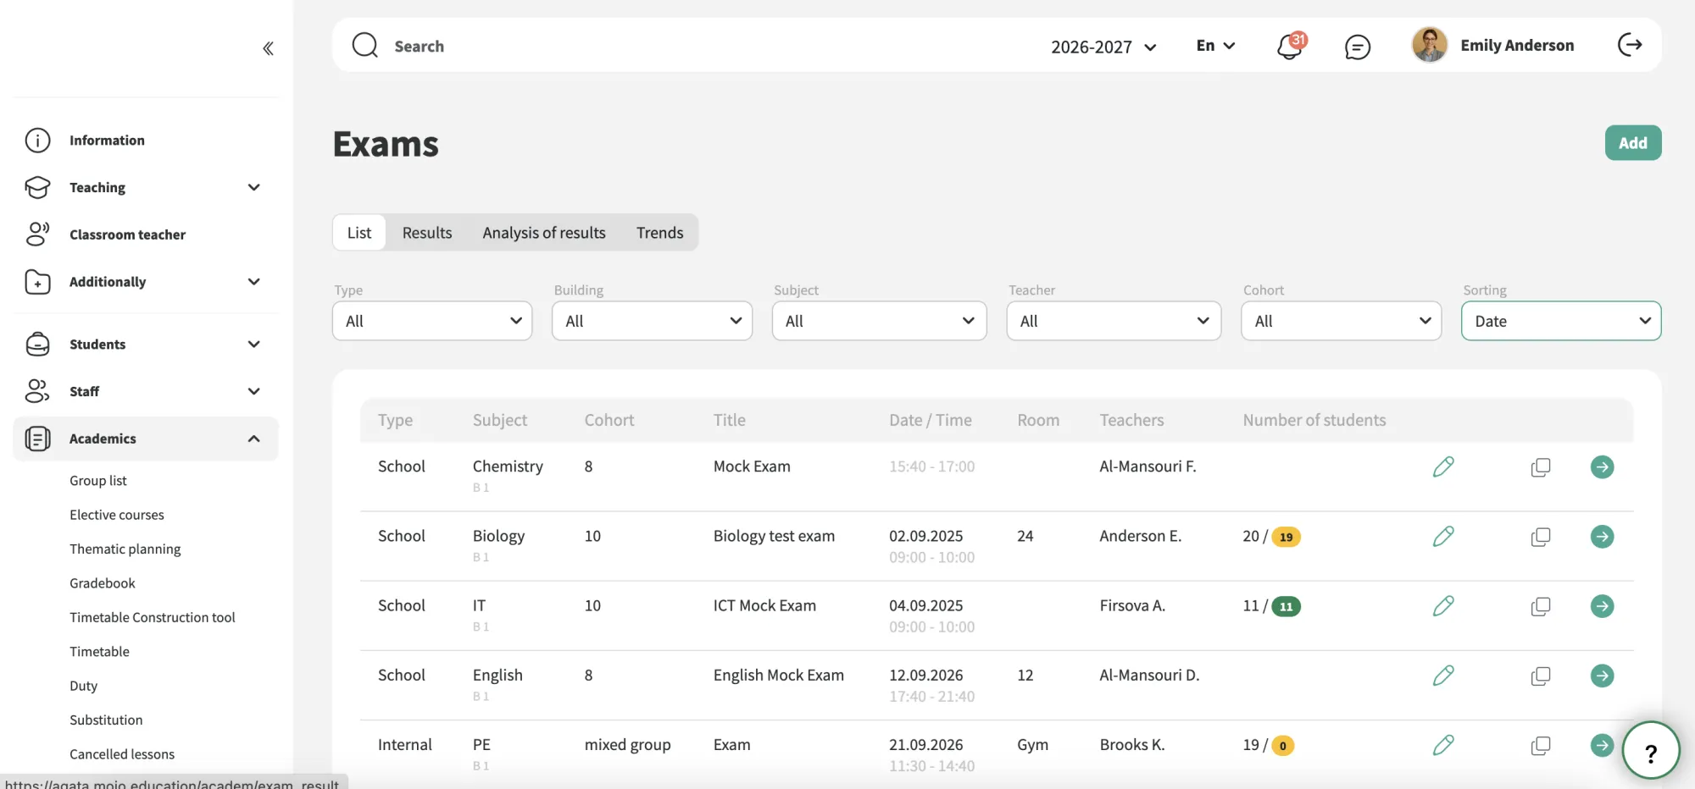
Task: Open the Teacher filter dropdown
Action: click(x=1114, y=321)
